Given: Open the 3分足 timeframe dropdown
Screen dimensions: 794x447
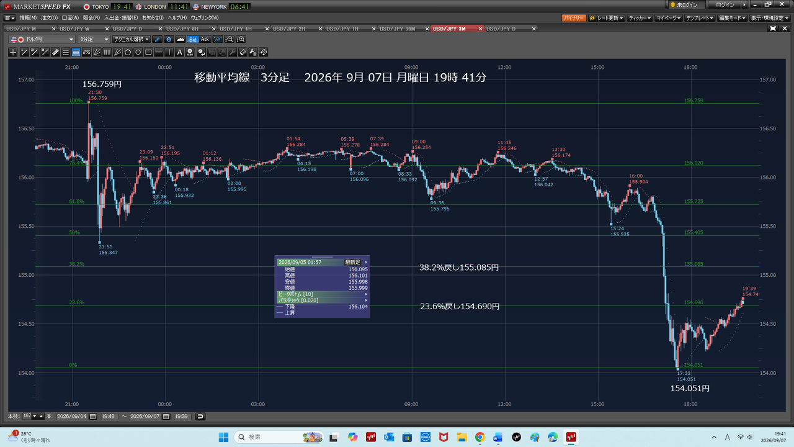Looking at the screenshot, I should (x=93, y=39).
